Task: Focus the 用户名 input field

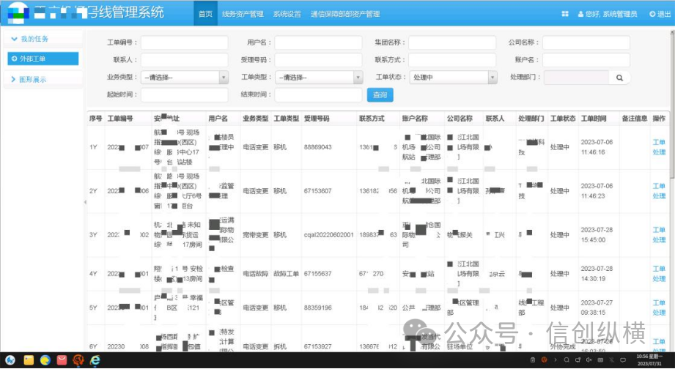Action: tap(319, 42)
